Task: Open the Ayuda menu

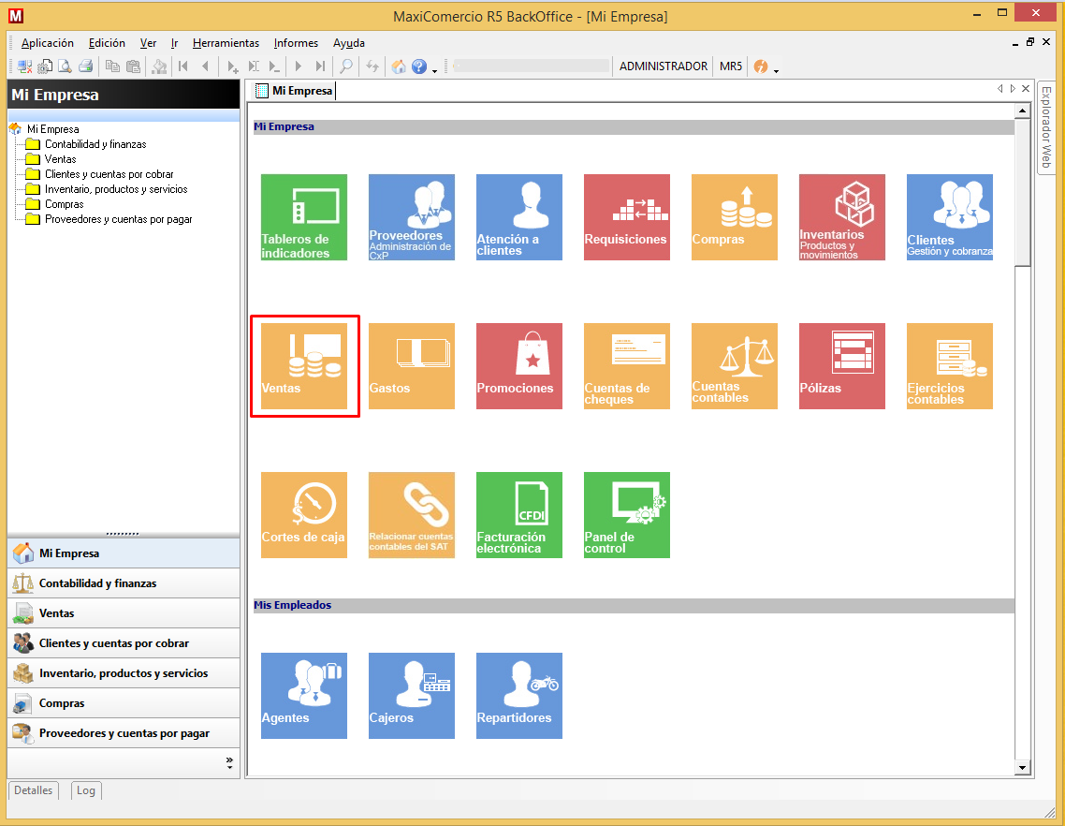Action: (x=349, y=43)
